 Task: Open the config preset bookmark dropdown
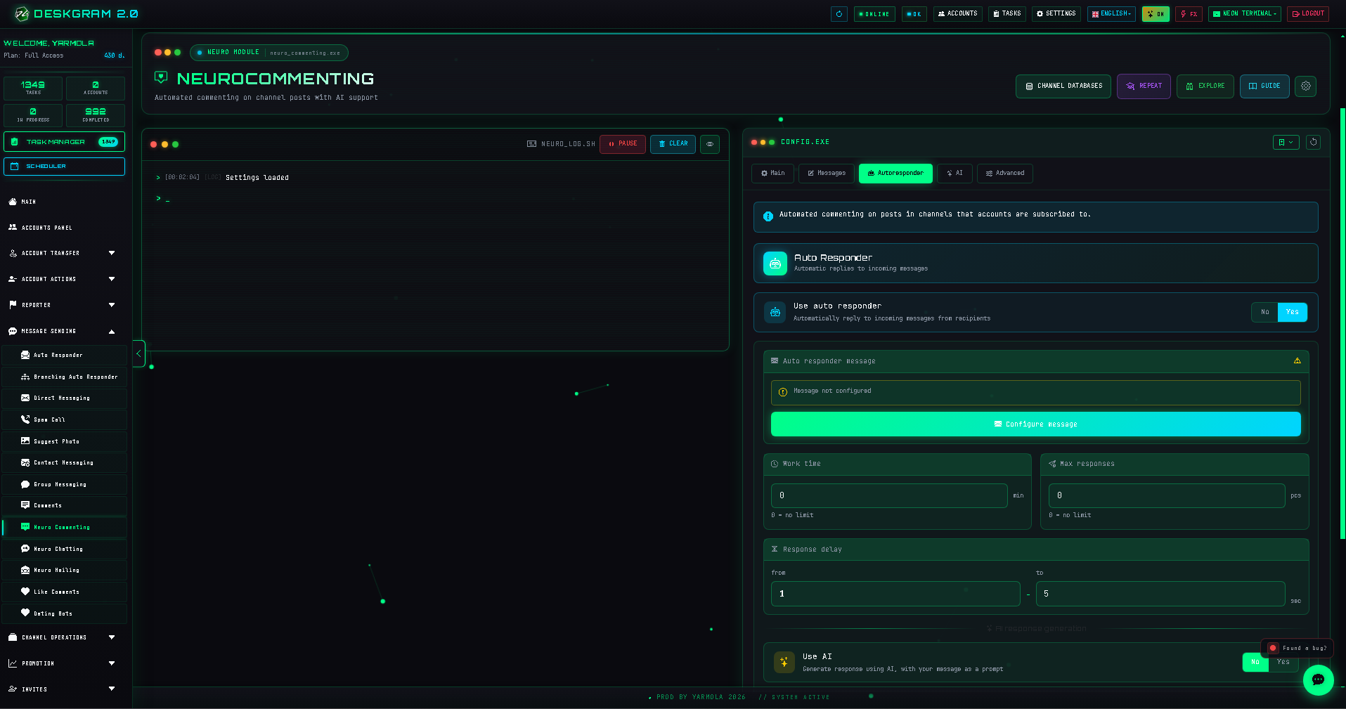click(x=1286, y=142)
